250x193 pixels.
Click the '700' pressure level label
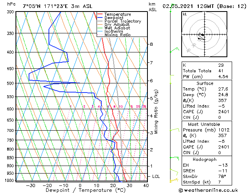coord(11,130)
